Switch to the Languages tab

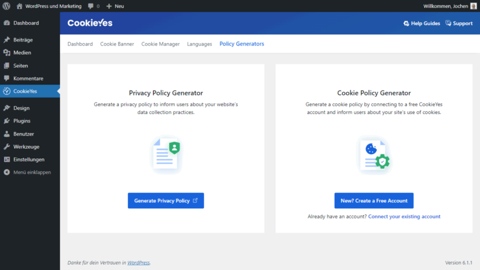click(x=199, y=44)
